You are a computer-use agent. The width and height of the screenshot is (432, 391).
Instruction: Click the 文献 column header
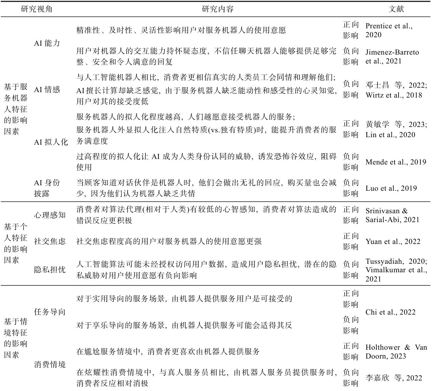(x=396, y=9)
